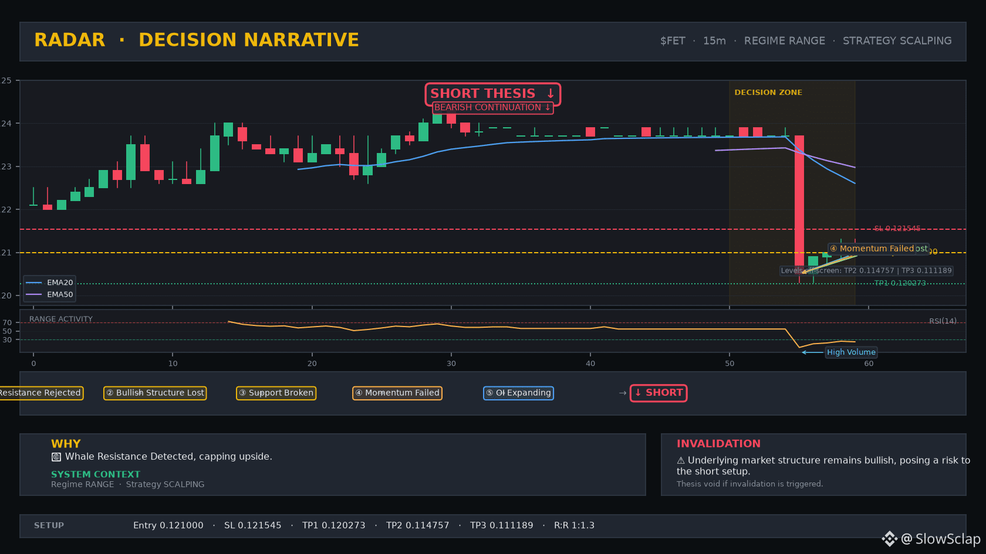Screen dimensions: 986x554
Task: Click STRATEGY SCALPING in the header
Action: click(x=897, y=41)
